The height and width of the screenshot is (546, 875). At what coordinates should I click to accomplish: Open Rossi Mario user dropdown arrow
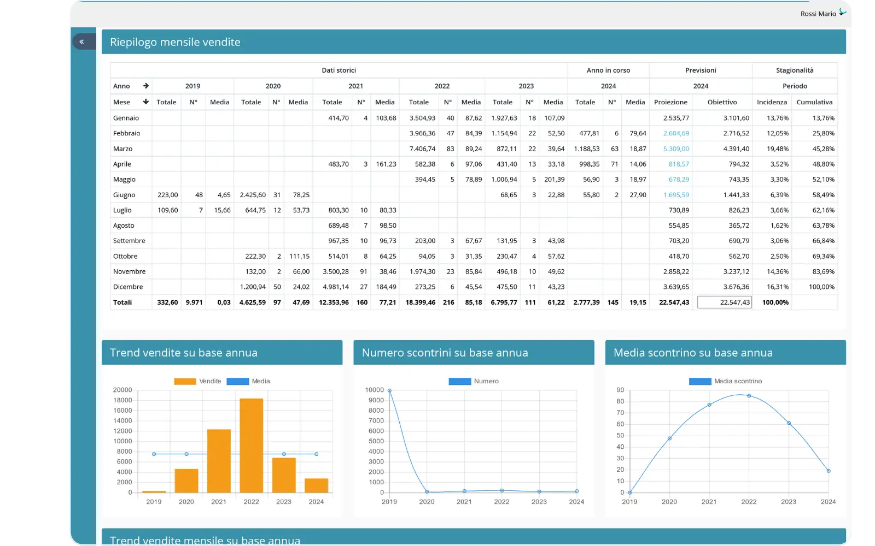coord(842,13)
